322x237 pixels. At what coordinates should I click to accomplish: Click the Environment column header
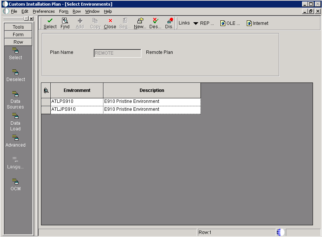point(77,90)
